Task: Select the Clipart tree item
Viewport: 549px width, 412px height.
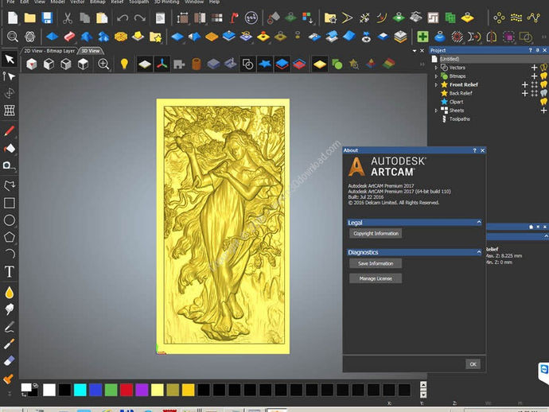Action: 456,102
